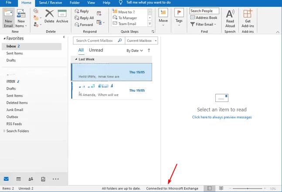Open the Tags flag menu
Image resolution: width=282 pixels, height=192 pixels.
(179, 17)
